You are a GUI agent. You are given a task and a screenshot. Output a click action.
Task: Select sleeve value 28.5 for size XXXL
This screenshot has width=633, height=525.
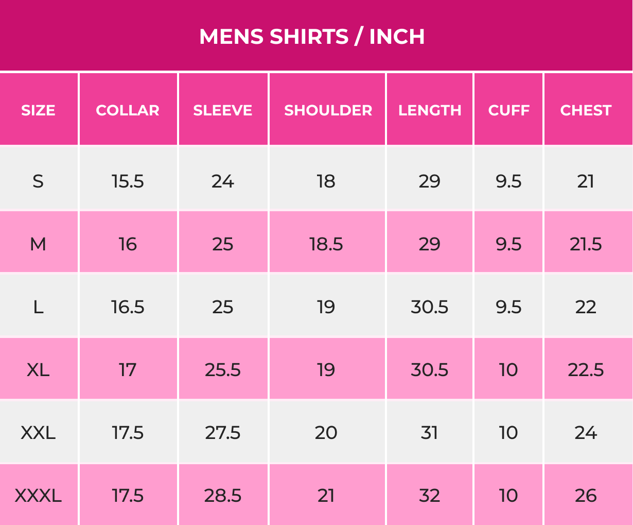[x=223, y=496]
